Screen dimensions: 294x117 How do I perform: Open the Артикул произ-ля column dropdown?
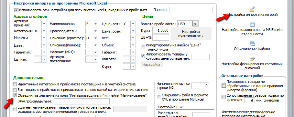[44, 24]
